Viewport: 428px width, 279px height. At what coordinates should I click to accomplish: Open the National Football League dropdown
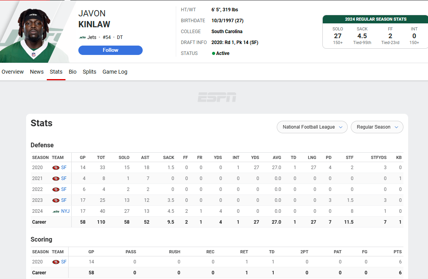(x=312, y=127)
